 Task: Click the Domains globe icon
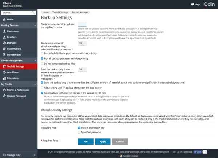pos(4,43)
